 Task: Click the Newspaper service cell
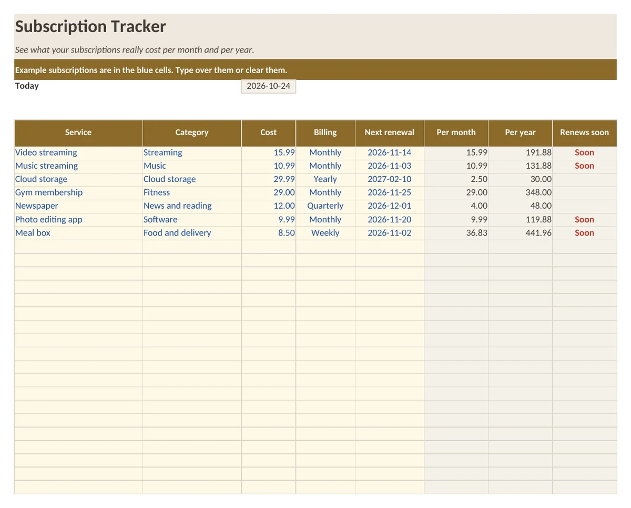78,206
